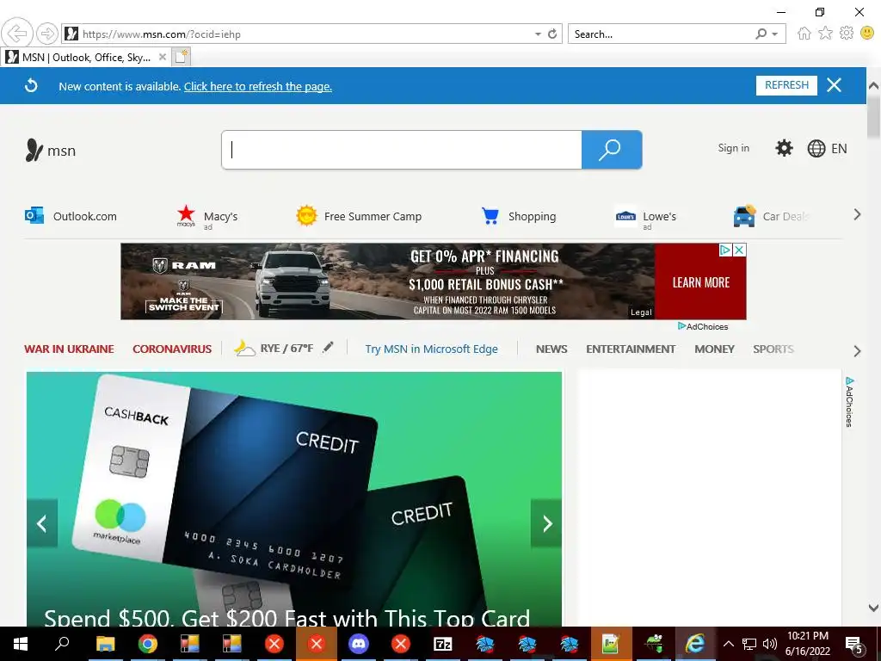
Task: Click the AdChoices triangle icon on RAM ad
Action: coord(725,250)
